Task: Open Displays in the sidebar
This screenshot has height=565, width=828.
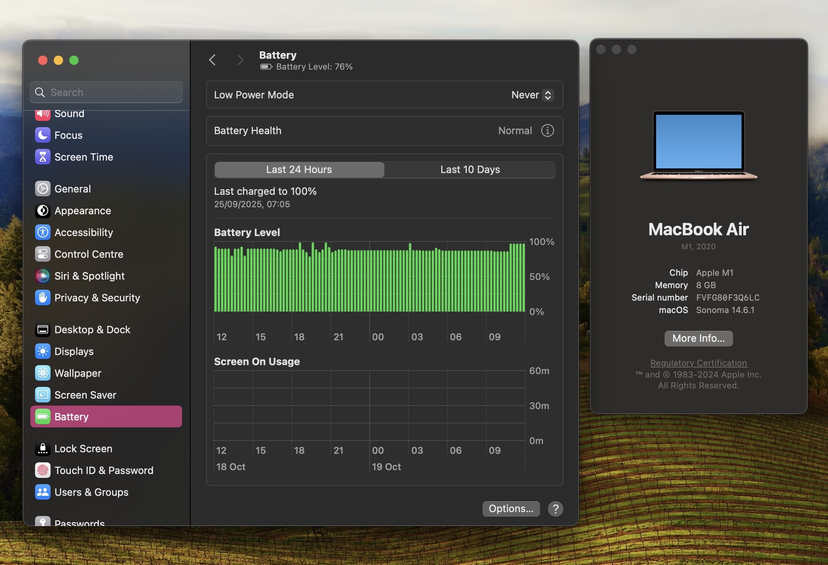Action: (74, 351)
